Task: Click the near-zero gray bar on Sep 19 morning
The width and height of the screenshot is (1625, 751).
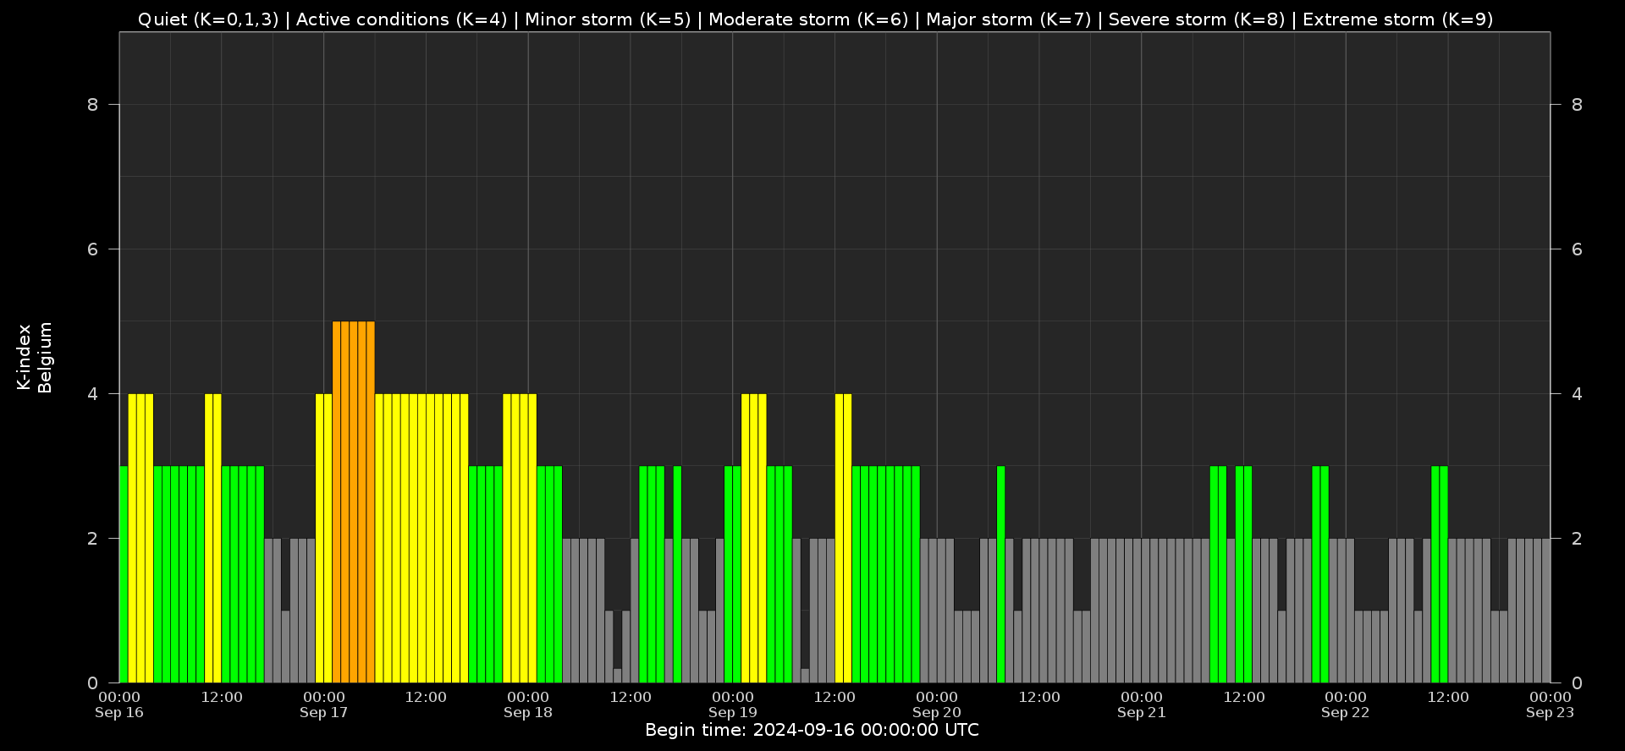Action: [805, 676]
